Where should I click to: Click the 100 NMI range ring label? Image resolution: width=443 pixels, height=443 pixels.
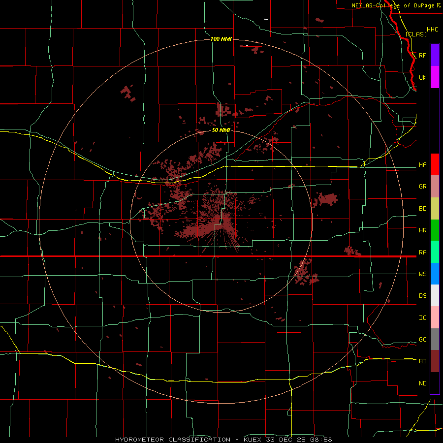click(x=221, y=39)
